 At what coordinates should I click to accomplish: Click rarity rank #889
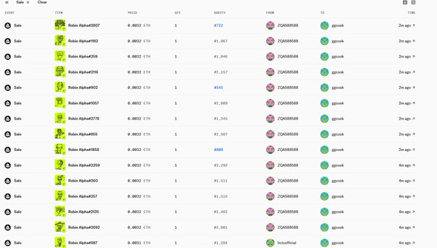[x=219, y=150]
